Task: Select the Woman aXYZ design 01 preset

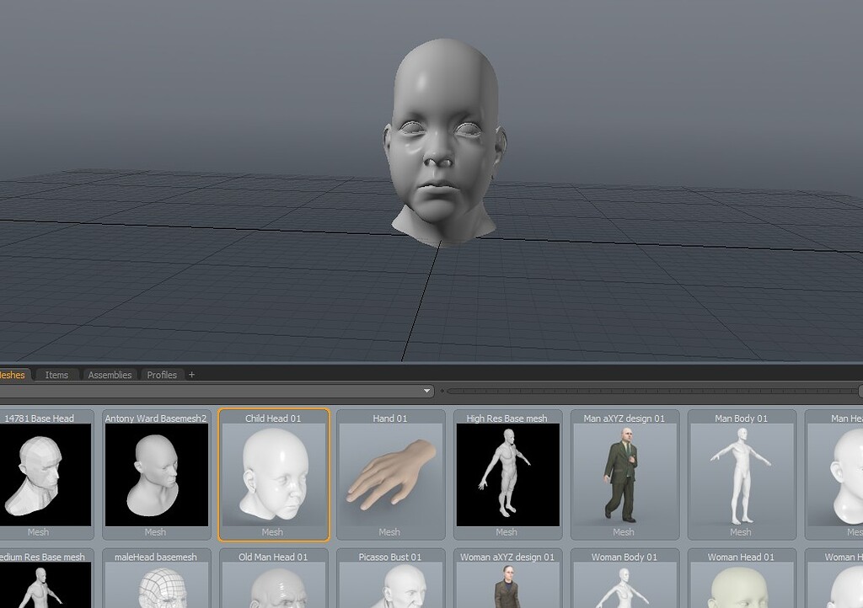Action: tap(507, 585)
